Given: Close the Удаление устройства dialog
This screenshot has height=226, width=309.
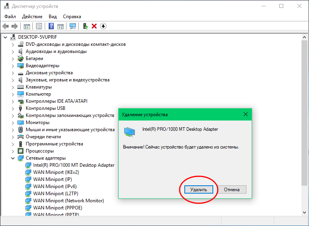Looking at the screenshot, I should [x=246, y=114].
